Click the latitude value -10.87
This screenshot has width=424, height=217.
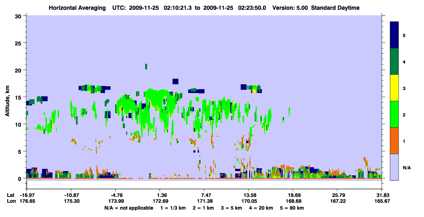click(71, 195)
